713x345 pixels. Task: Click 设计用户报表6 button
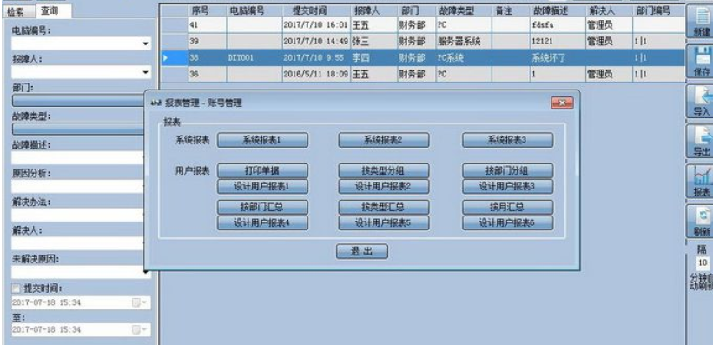coord(507,222)
